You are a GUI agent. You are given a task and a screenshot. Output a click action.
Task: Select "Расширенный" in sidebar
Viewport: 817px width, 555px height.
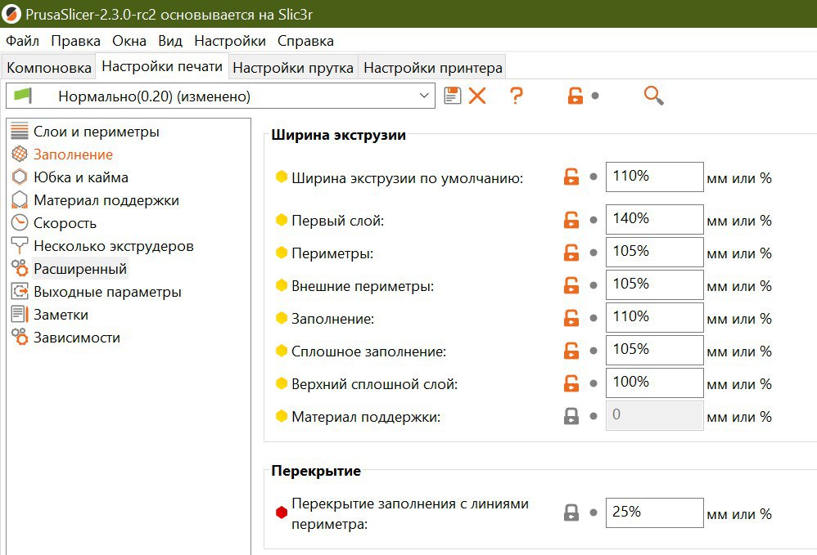click(x=80, y=269)
